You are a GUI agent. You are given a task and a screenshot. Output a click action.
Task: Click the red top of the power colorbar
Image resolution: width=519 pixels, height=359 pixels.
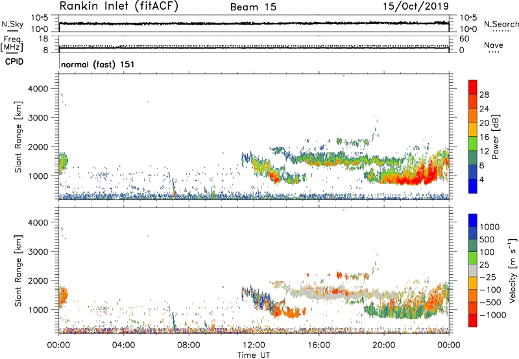pyautogui.click(x=473, y=87)
